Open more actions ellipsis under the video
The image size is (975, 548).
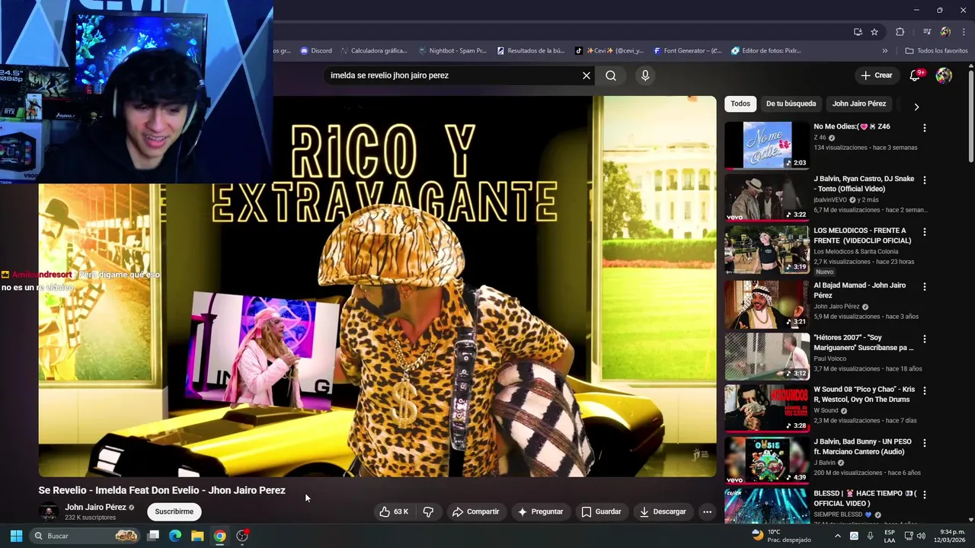click(707, 511)
